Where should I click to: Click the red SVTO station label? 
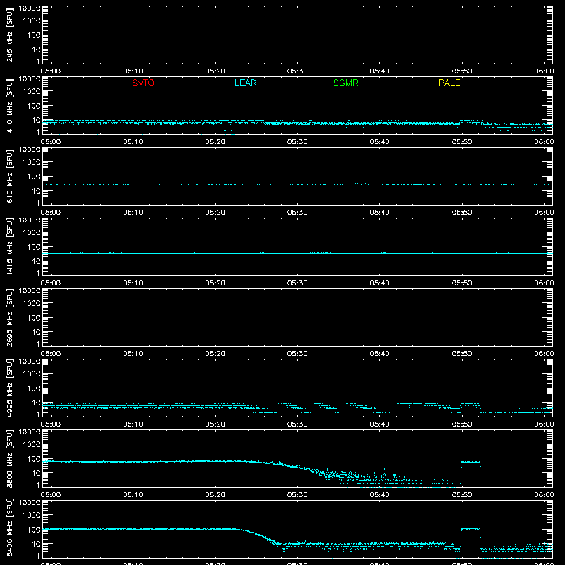click(x=143, y=83)
